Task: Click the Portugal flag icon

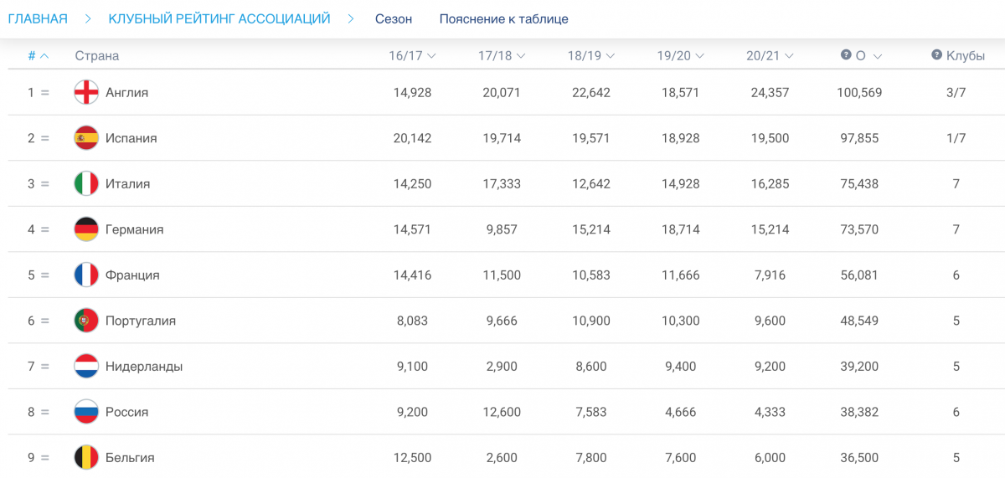Action: tap(86, 321)
